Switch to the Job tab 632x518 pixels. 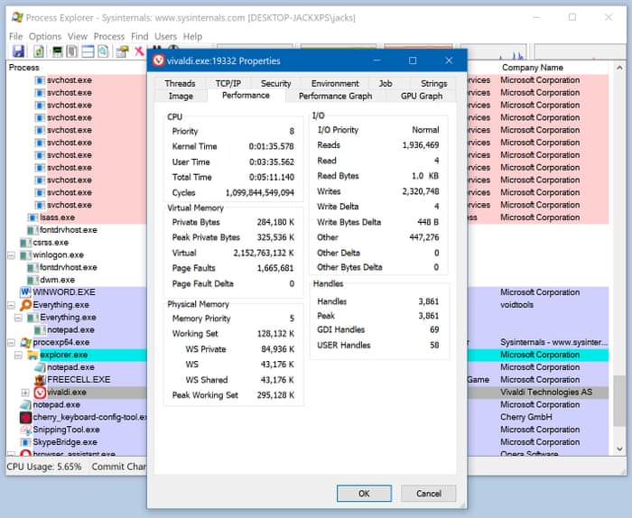pos(386,83)
